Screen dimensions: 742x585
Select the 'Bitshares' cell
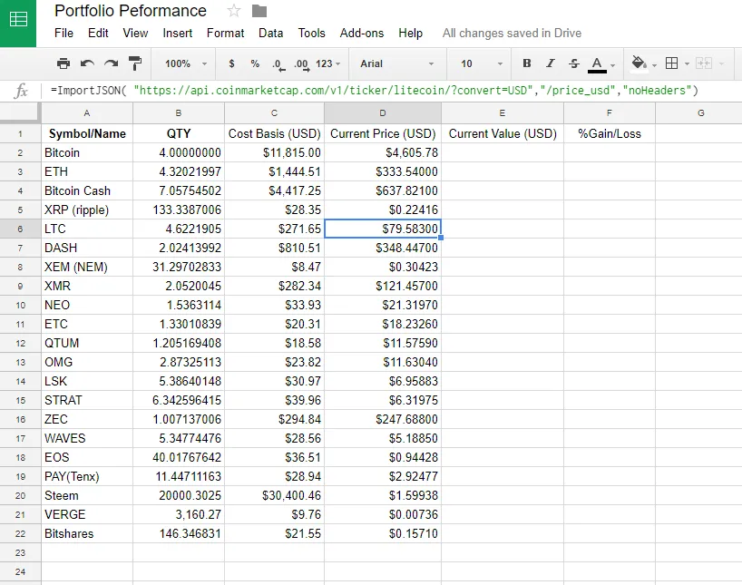pos(87,533)
